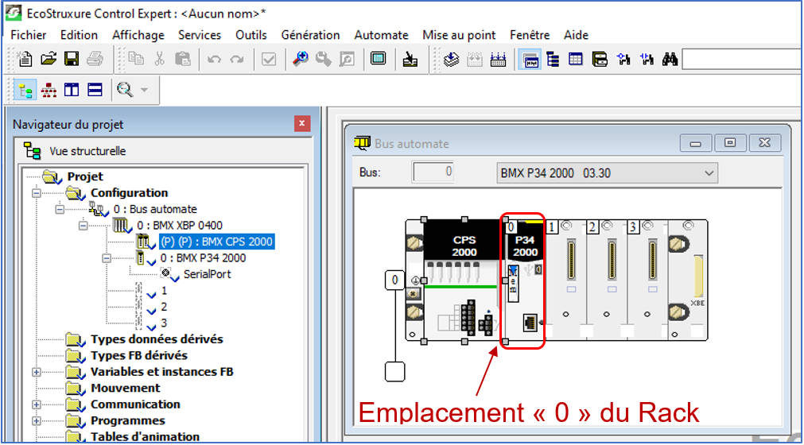Expand the Communication tree node
Viewport: 804px width, 445px height.
coord(37,404)
